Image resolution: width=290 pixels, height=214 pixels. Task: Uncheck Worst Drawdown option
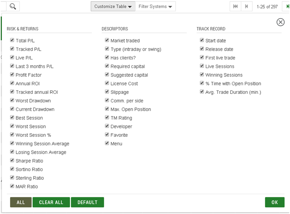click(12, 100)
